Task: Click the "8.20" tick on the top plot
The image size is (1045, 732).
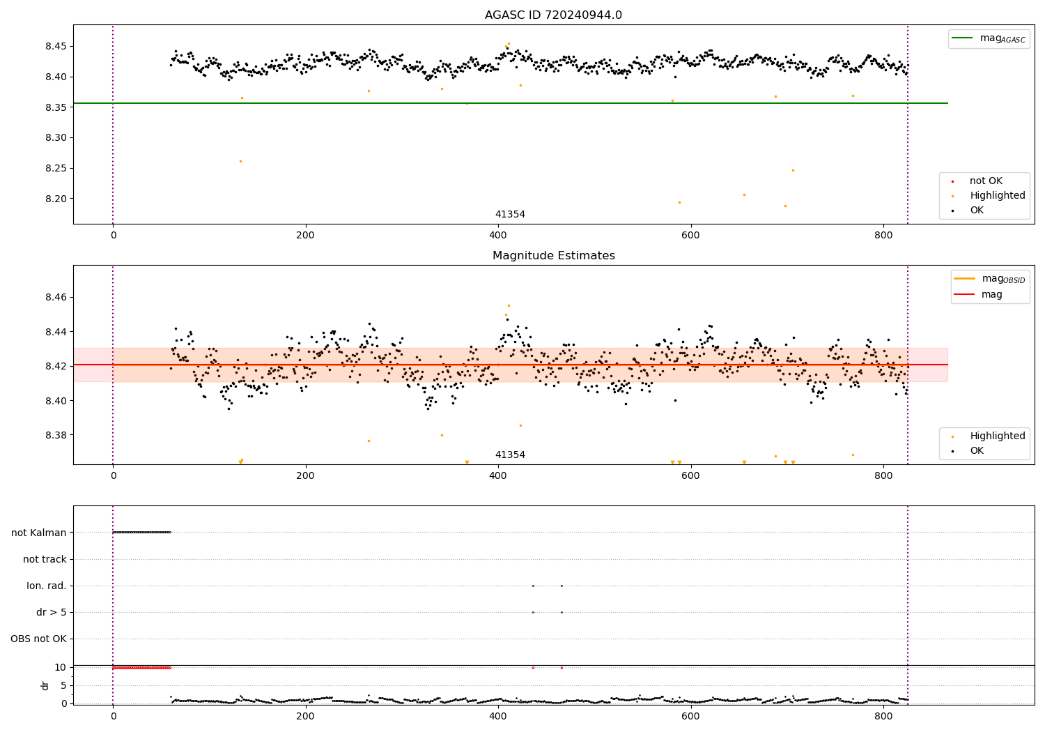Action: [x=56, y=199]
